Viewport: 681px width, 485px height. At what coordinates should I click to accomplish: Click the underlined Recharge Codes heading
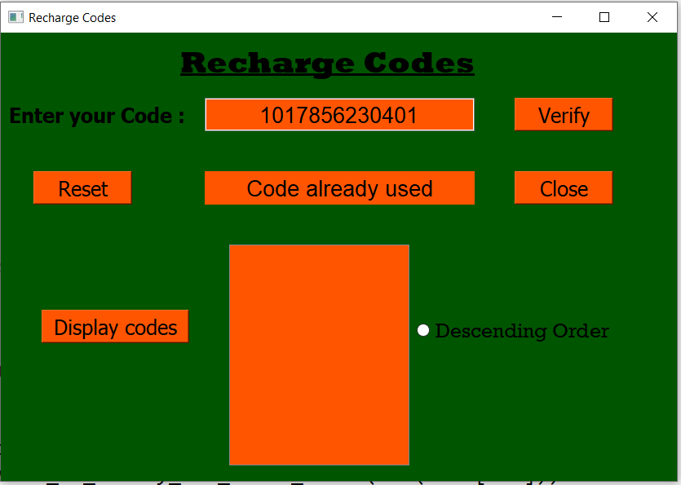click(x=328, y=64)
